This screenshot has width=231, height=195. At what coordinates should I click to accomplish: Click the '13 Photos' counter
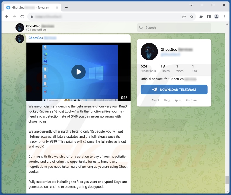[x=165, y=68]
